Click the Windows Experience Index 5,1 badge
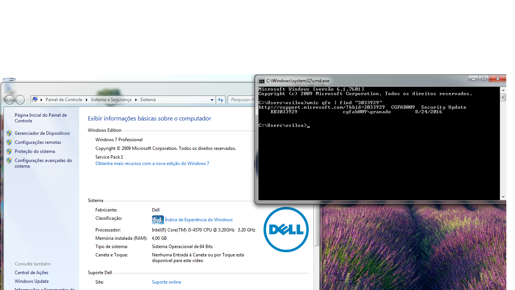The height and width of the screenshot is (290, 515). (x=158, y=220)
